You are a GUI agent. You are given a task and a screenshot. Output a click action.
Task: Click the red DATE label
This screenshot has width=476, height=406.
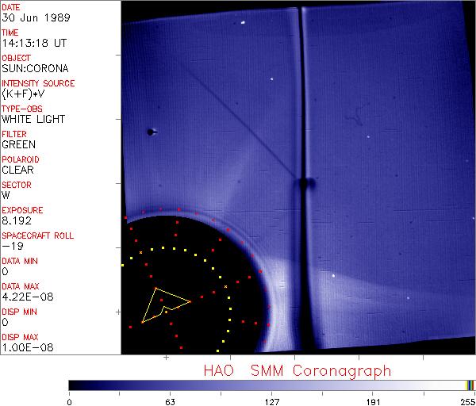[11, 7]
